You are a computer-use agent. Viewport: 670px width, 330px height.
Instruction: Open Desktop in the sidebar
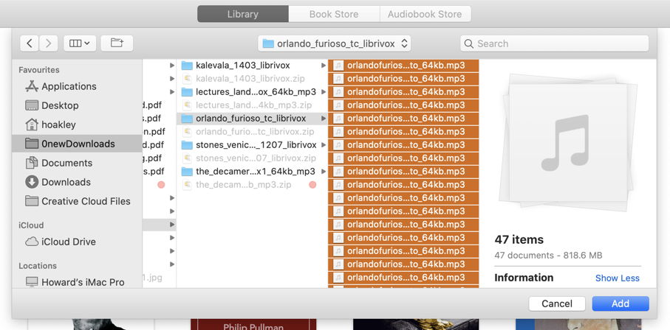pos(77,105)
